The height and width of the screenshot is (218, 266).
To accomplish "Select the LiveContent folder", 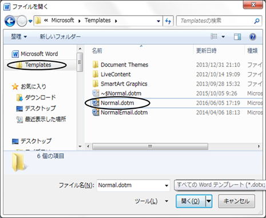I will pos(116,74).
